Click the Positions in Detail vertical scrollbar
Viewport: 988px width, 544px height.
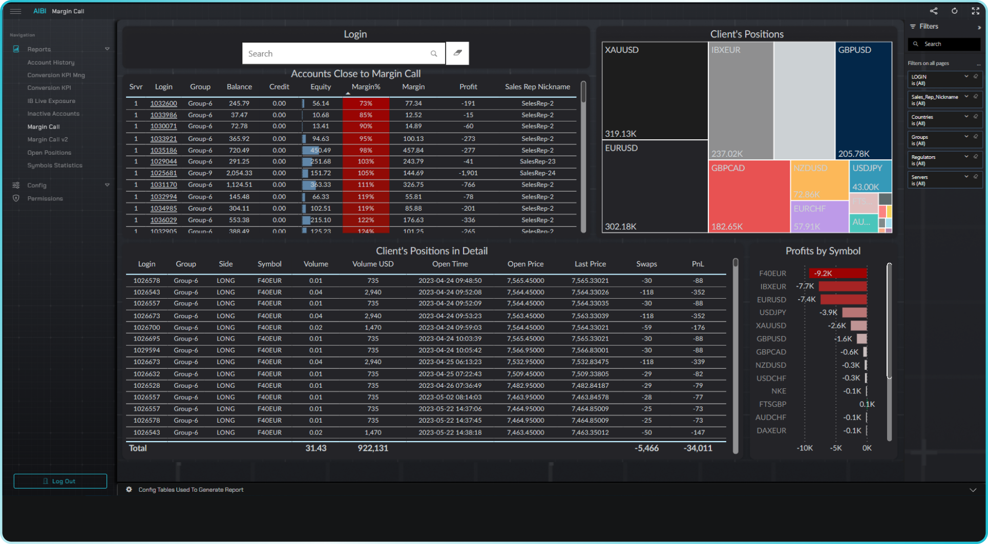735,356
